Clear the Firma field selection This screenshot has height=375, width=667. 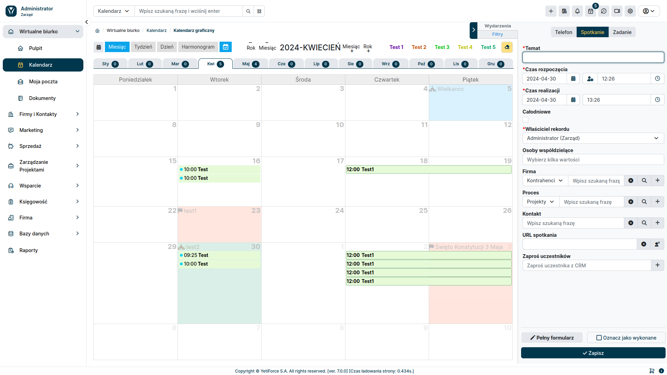click(631, 181)
